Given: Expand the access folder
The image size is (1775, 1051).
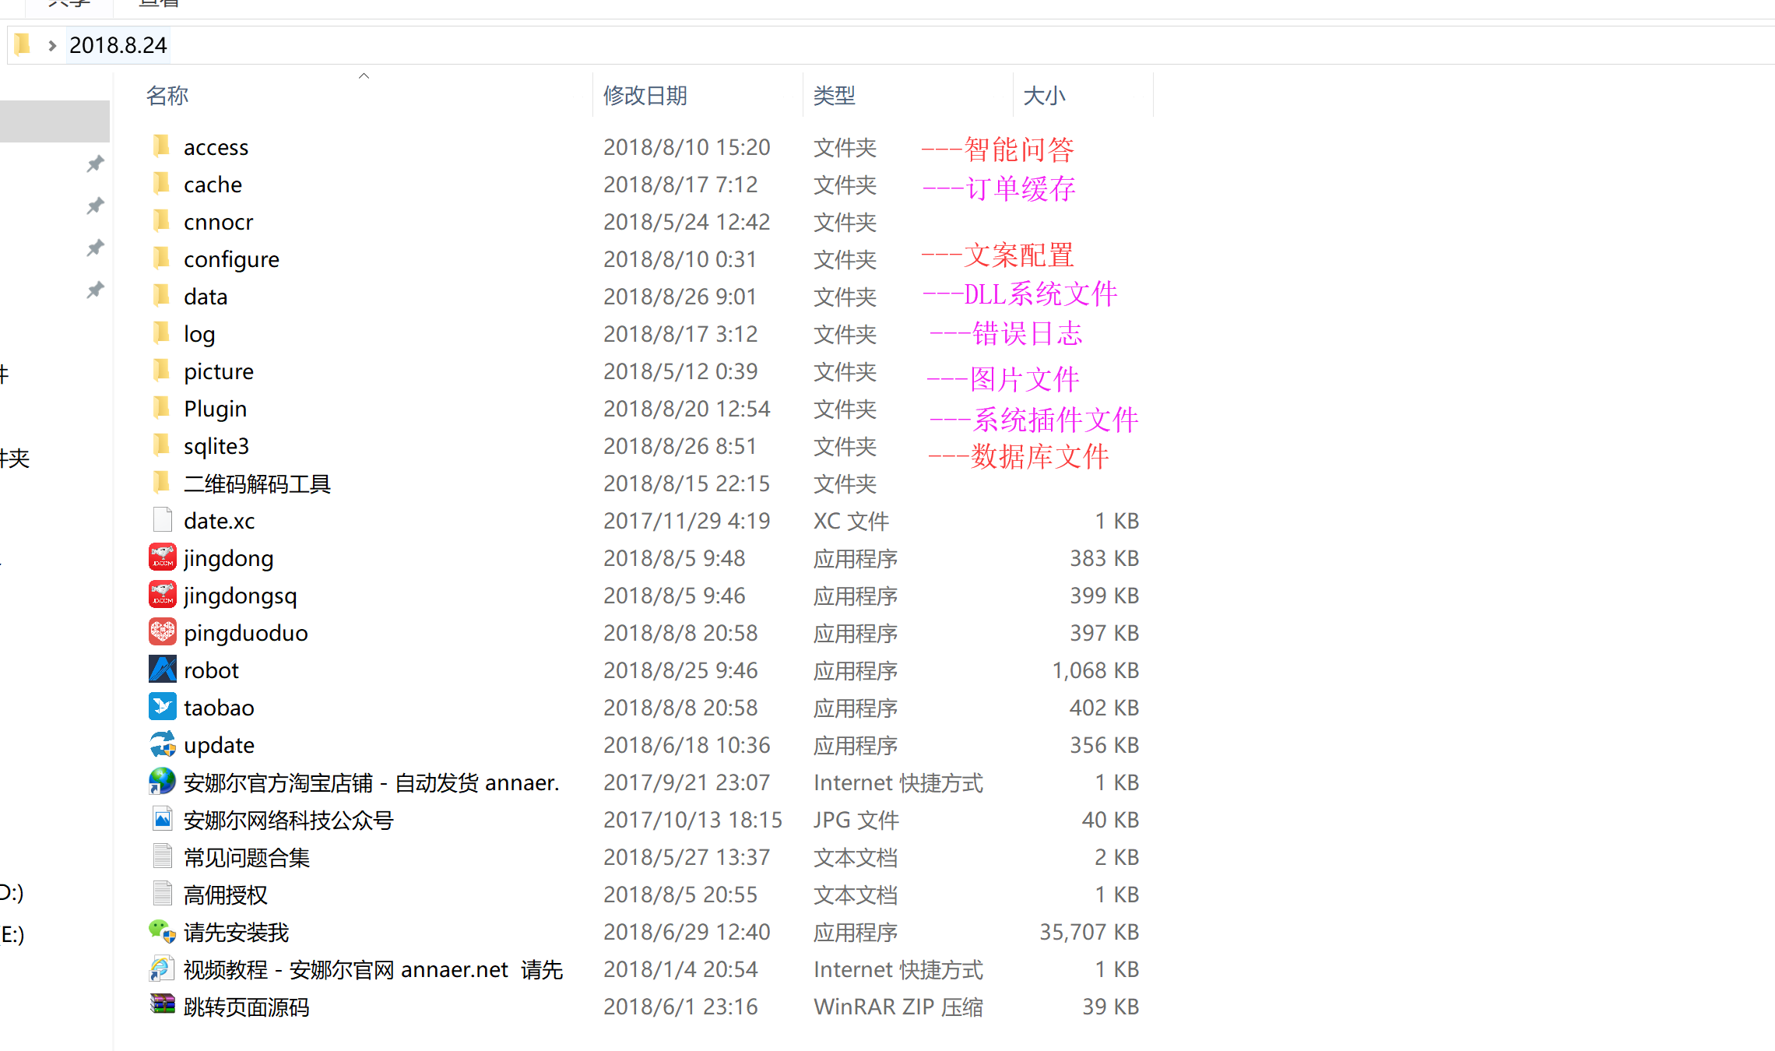Looking at the screenshot, I should (214, 146).
